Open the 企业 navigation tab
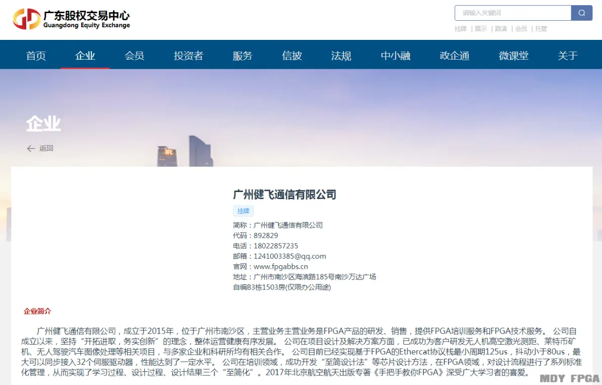The image size is (602, 385). click(85, 56)
